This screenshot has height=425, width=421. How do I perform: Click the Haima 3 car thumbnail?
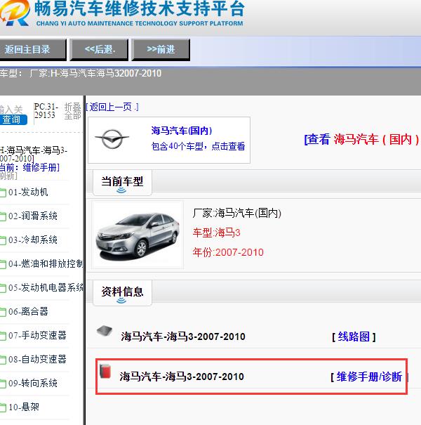click(138, 235)
